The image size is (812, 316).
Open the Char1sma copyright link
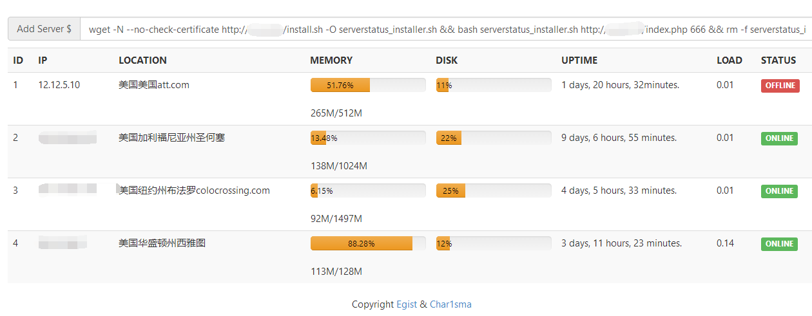coord(450,304)
